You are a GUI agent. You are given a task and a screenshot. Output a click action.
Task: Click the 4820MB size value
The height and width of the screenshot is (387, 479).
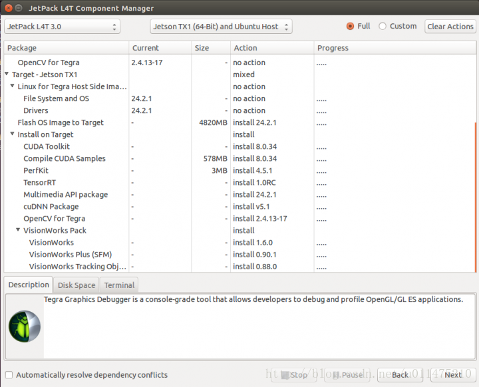[214, 122]
